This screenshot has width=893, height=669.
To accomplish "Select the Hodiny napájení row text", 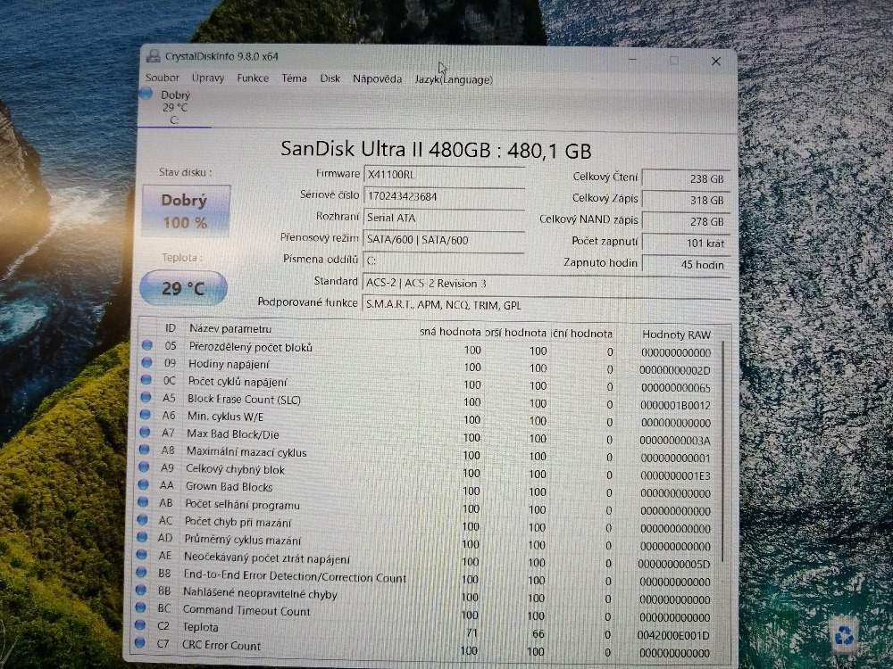I will point(229,364).
